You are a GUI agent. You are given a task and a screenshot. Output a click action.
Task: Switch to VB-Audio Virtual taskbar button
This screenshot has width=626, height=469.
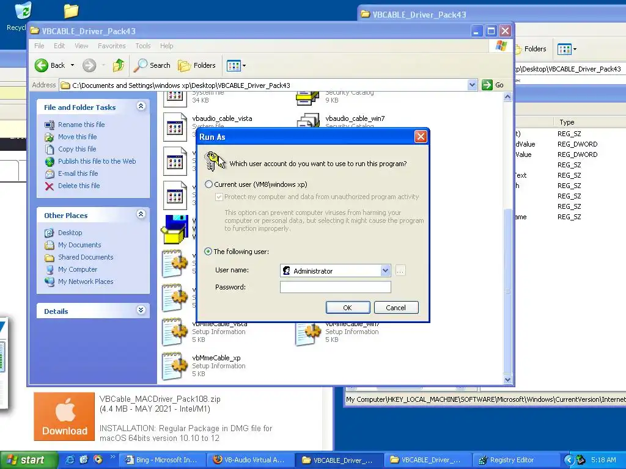click(x=251, y=460)
